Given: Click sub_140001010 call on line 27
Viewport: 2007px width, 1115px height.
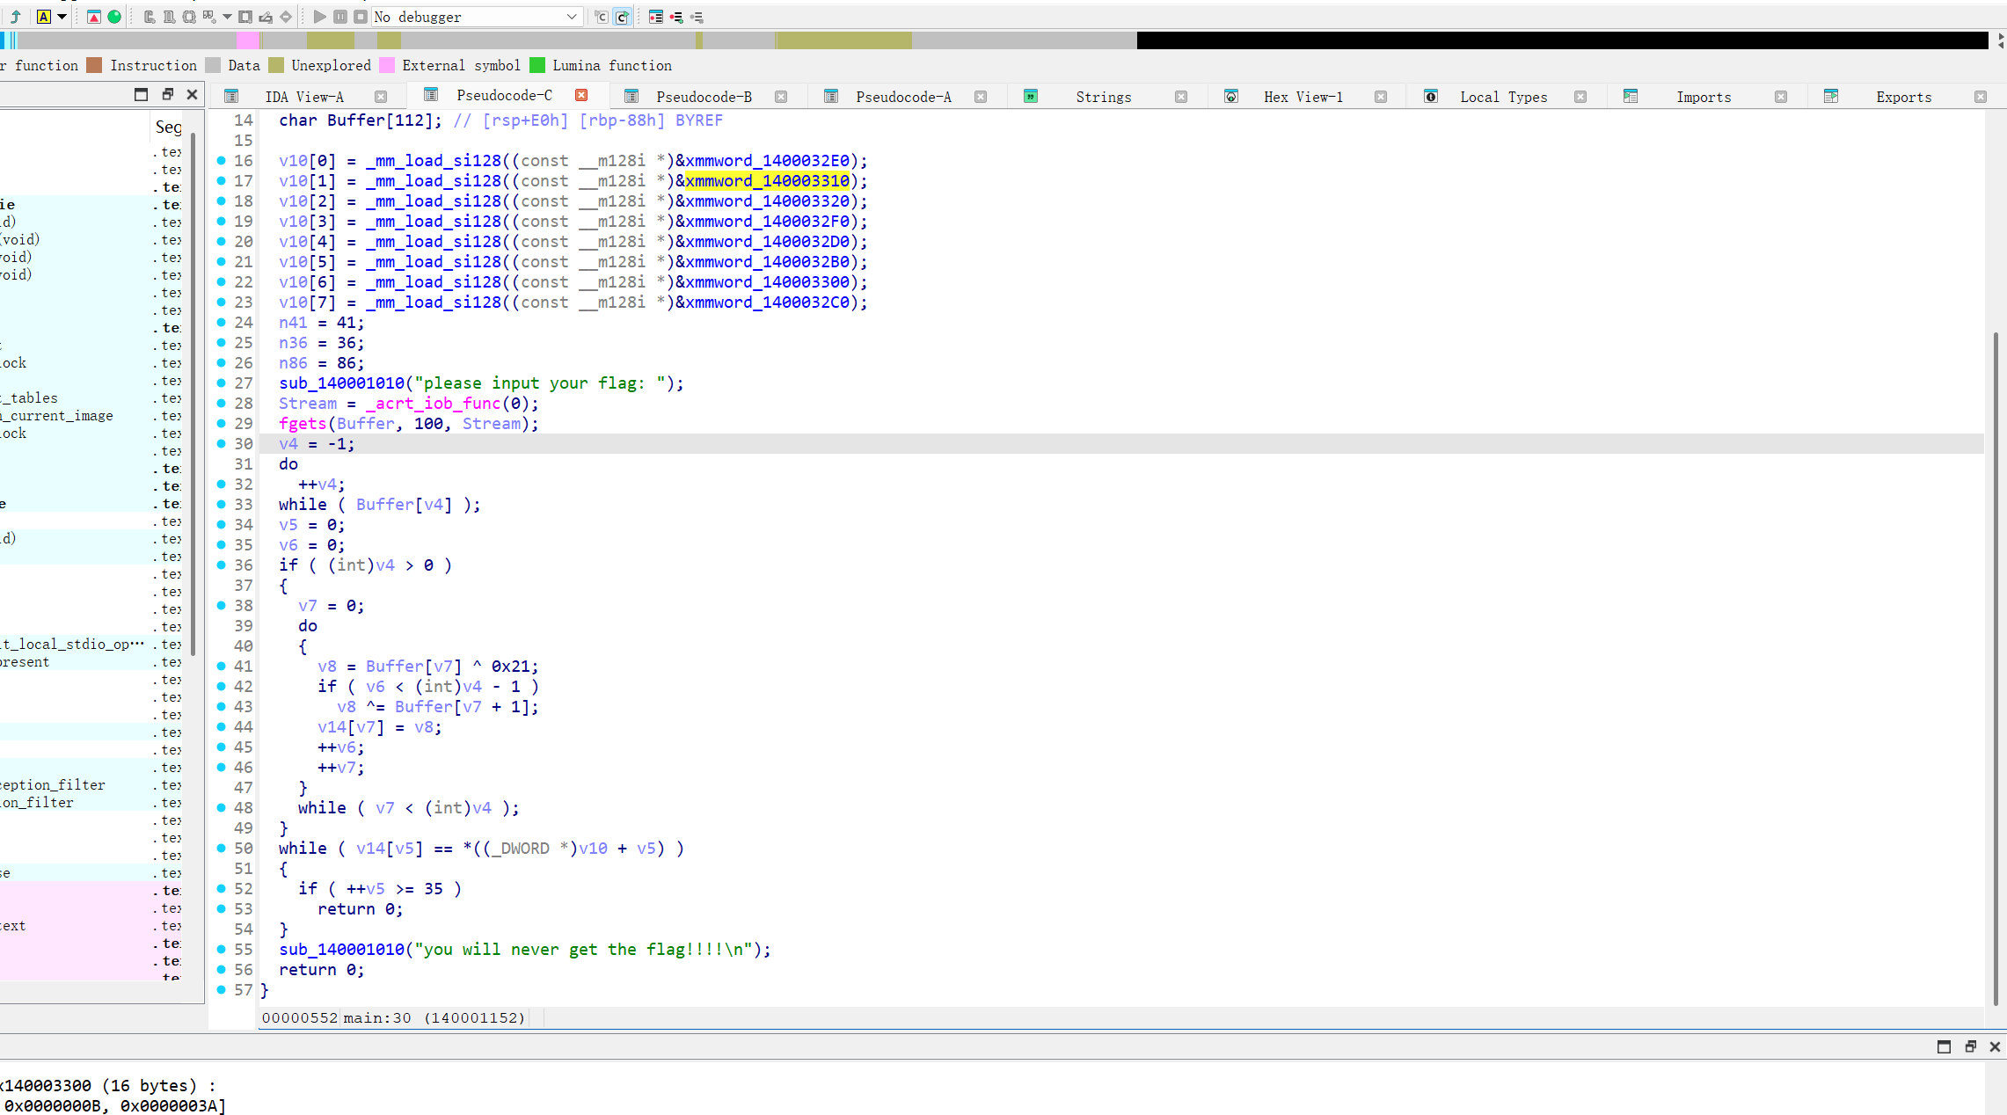Looking at the screenshot, I should [341, 383].
